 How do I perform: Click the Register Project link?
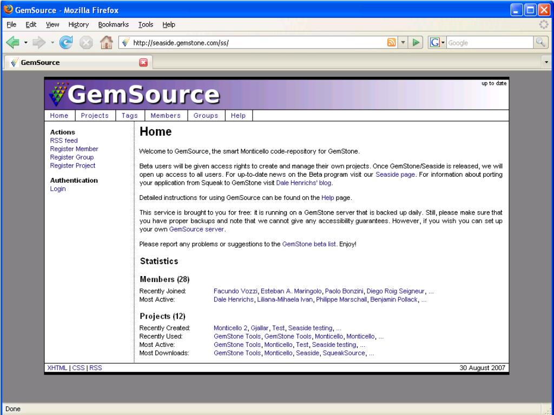pyautogui.click(x=72, y=165)
